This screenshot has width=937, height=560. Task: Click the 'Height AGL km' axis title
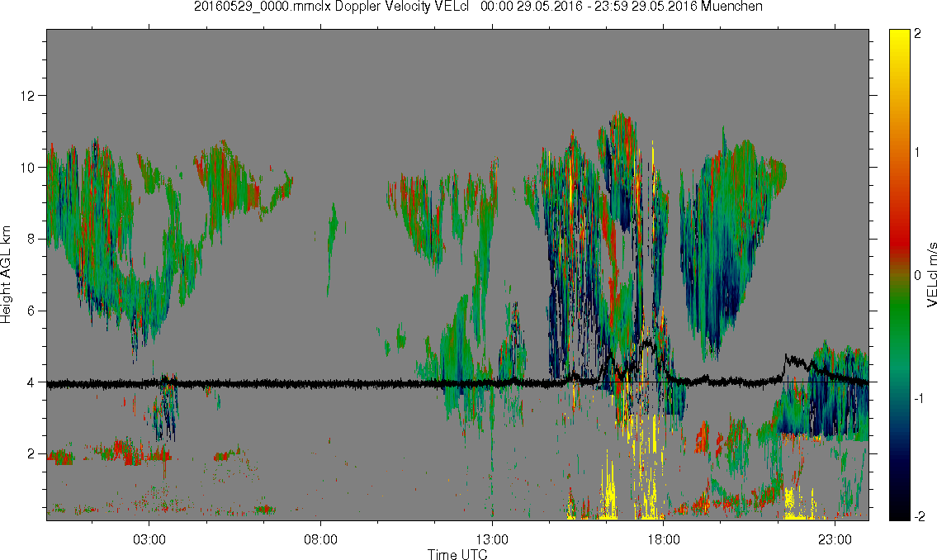(x=6, y=275)
